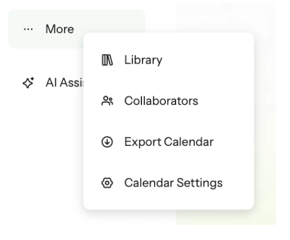Click the Export Calendar download arrow icon

[107, 142]
